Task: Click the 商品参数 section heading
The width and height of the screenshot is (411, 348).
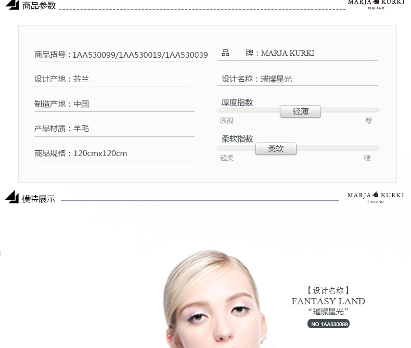Action: pos(39,6)
